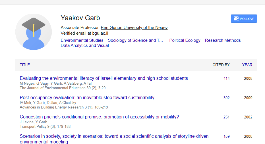
Task: Sort publications by TITLE column header
Action: click(25, 65)
